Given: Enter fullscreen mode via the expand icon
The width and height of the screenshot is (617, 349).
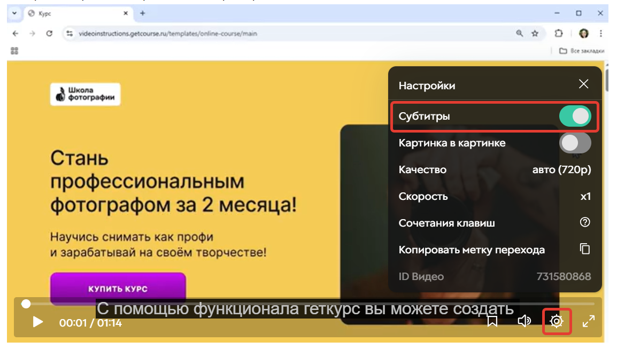Looking at the screenshot, I should tap(588, 321).
